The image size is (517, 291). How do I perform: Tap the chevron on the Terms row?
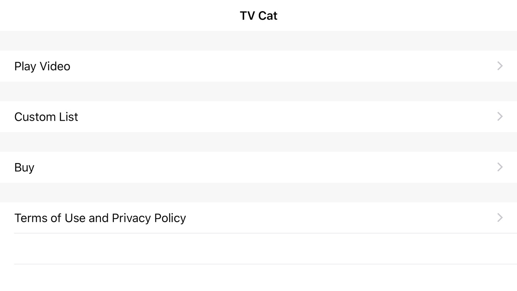pyautogui.click(x=500, y=218)
